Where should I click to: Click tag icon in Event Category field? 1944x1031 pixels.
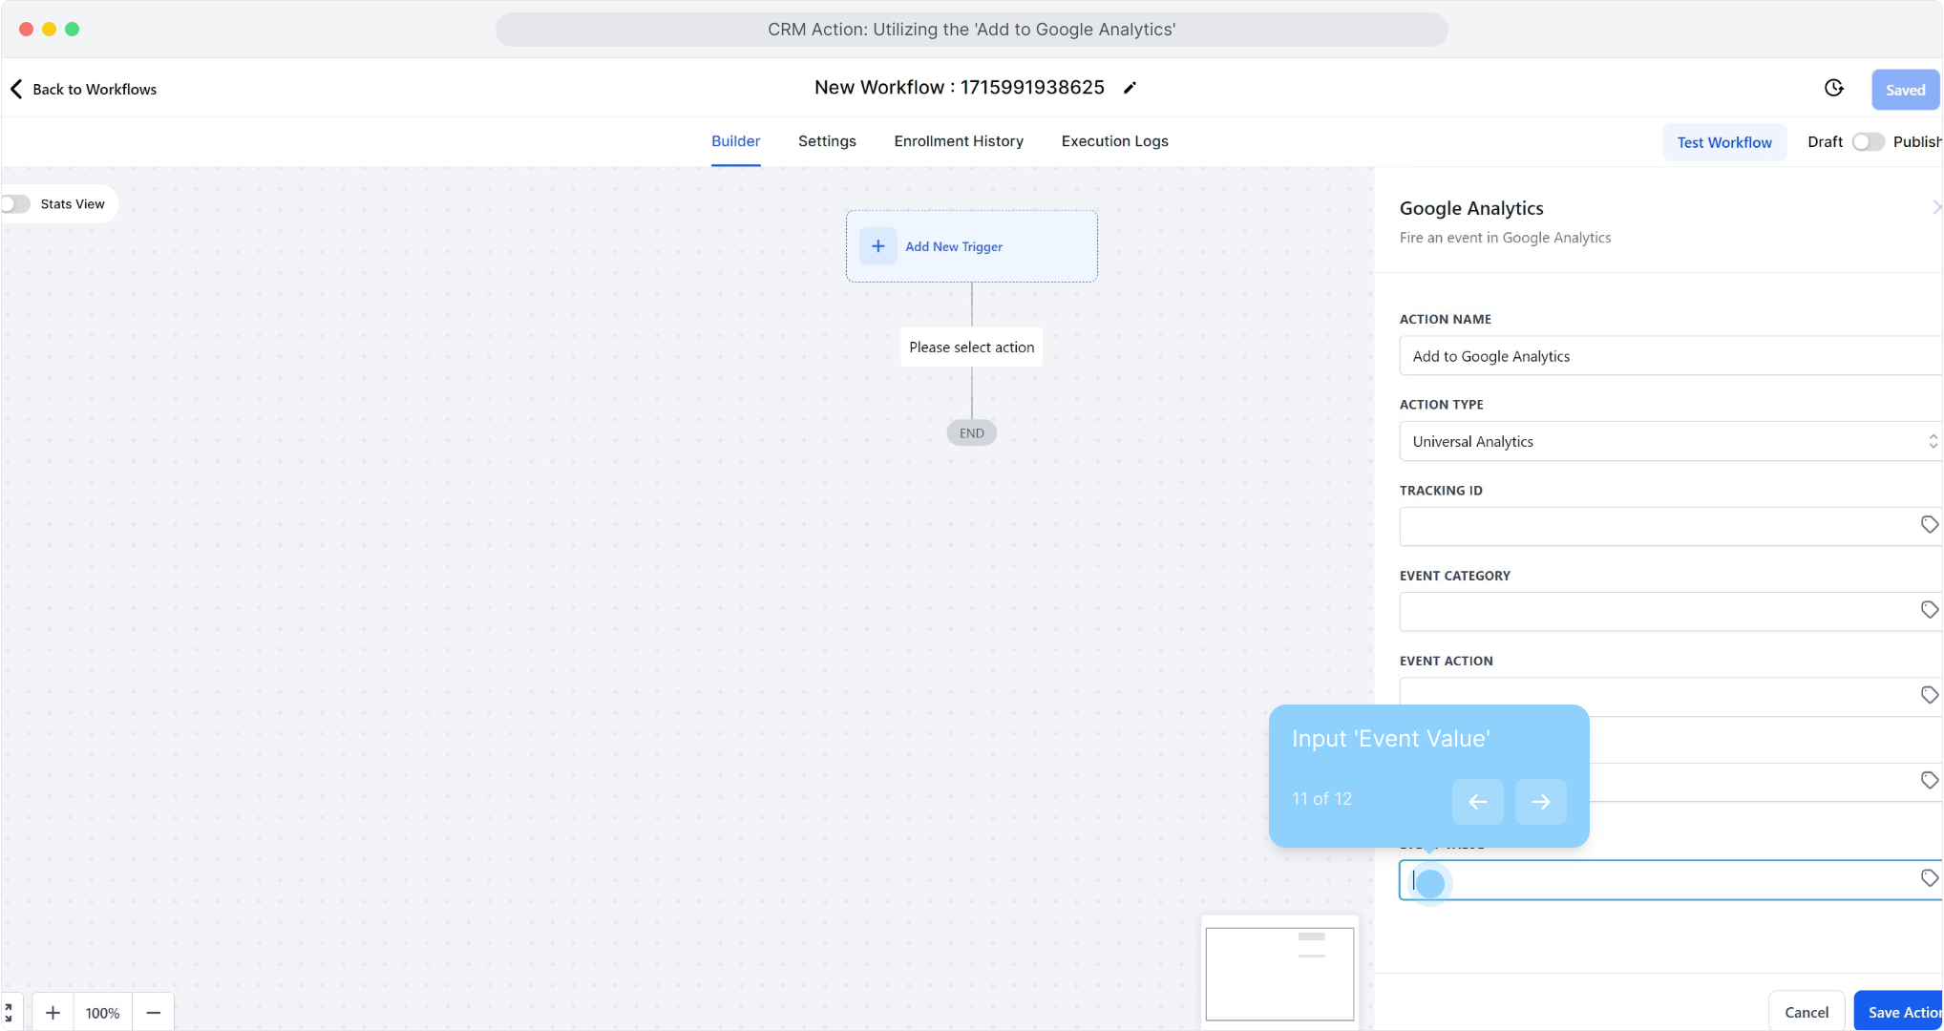pos(1929,610)
